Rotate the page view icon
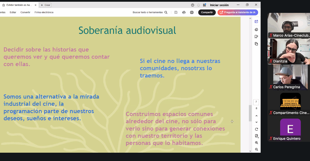 (x=256, y=129)
